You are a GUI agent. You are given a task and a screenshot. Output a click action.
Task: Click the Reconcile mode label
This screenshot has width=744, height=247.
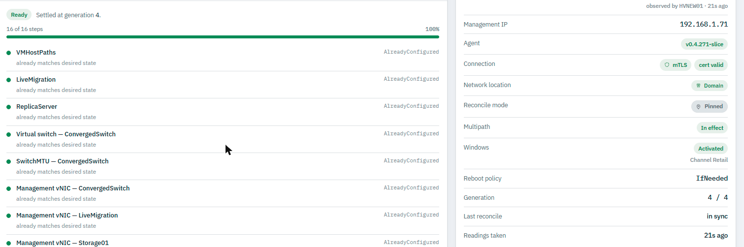(x=486, y=105)
